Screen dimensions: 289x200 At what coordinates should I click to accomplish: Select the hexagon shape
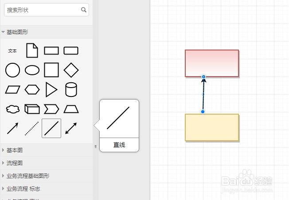32,89
